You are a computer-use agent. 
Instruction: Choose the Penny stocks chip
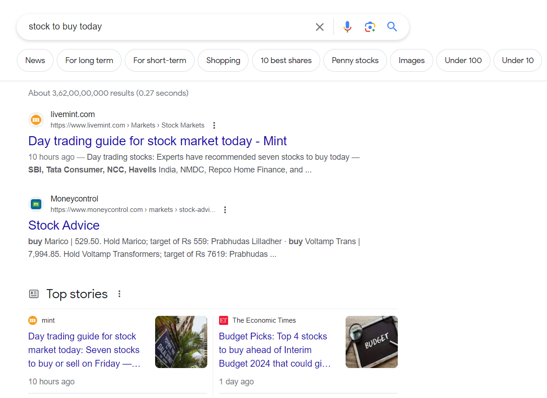coord(355,60)
